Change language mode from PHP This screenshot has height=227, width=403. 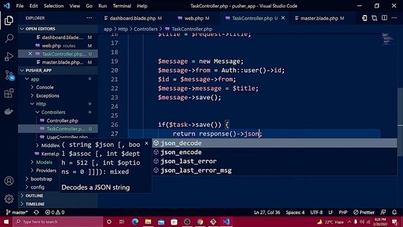(x=343, y=212)
